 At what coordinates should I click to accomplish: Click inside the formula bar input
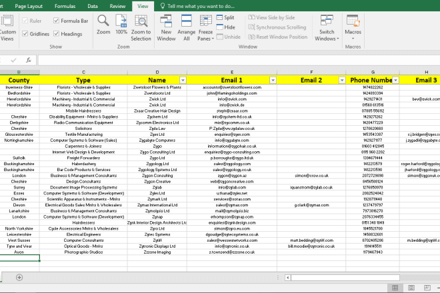point(239,60)
